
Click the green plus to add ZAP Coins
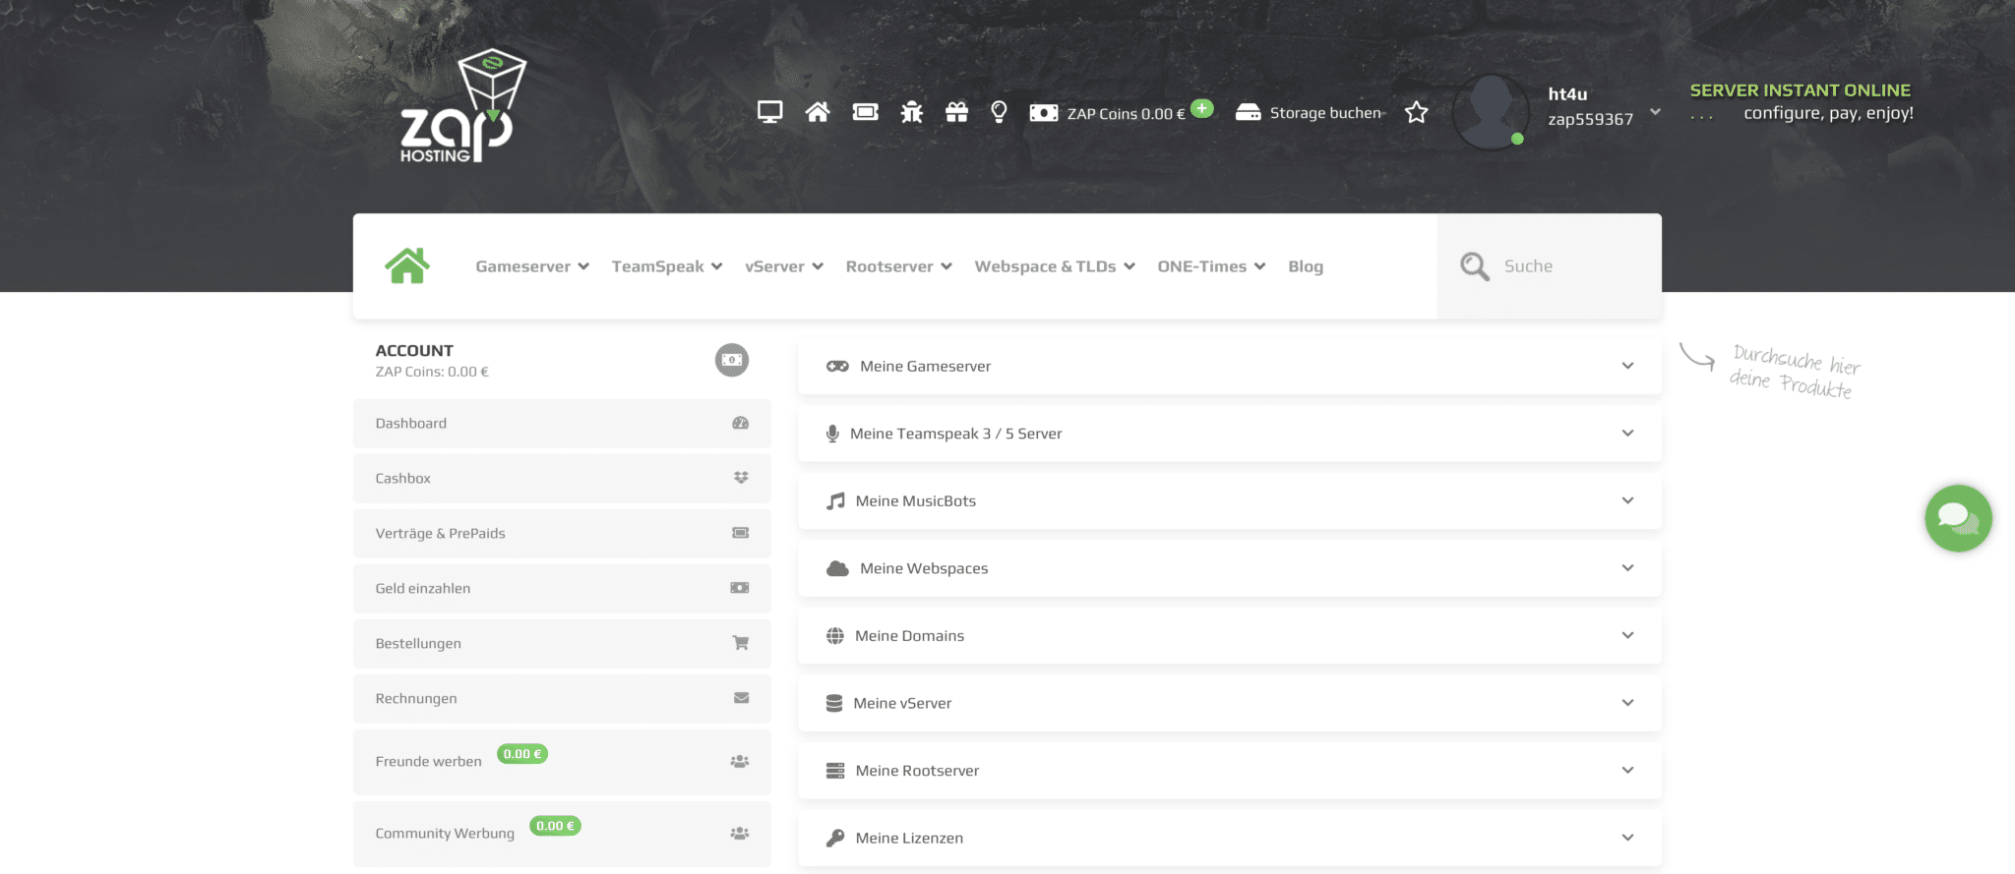pos(1201,108)
